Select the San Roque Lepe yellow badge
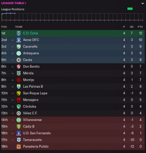Image resolution: width=146 pixels, height=153 pixels. coord(19,93)
